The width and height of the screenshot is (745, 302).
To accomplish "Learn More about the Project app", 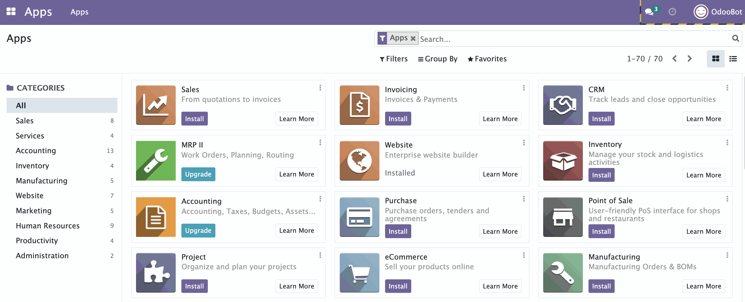I will tap(297, 286).
